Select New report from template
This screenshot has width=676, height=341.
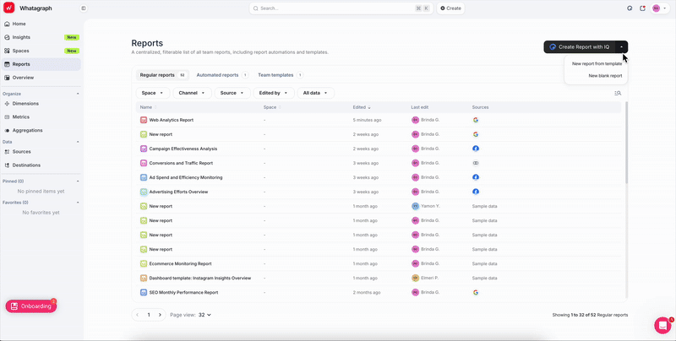597,63
